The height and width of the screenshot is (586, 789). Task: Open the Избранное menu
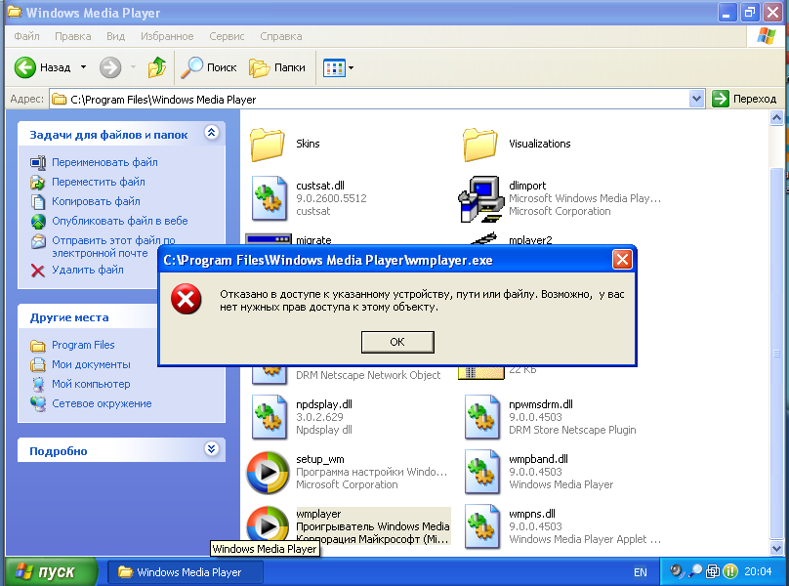point(167,36)
